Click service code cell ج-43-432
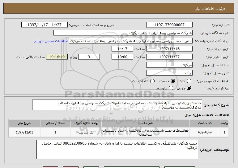This screenshot has height=168, width=238. pyautogui.click(x=205, y=132)
